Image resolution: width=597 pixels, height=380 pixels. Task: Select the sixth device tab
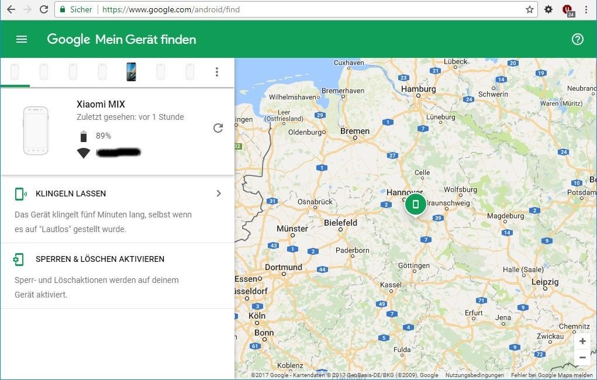coord(161,72)
